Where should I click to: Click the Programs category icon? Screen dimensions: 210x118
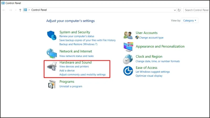(52, 84)
